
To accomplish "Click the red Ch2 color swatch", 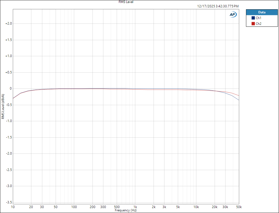I will [x=253, y=24].
